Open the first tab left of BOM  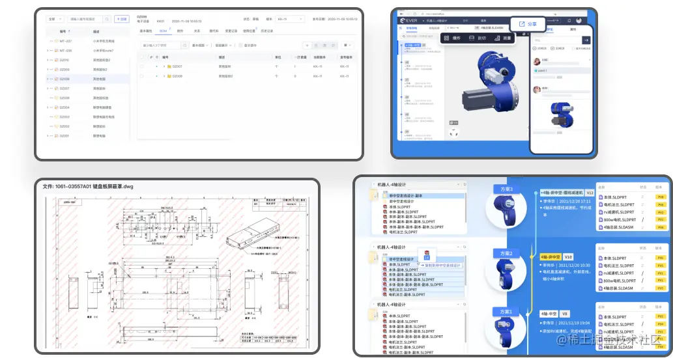tap(146, 31)
